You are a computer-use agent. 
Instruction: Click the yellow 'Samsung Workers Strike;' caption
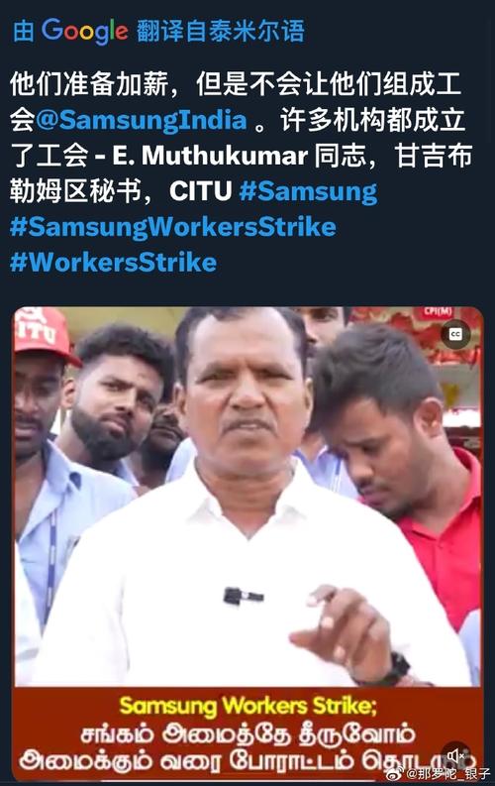click(x=247, y=706)
